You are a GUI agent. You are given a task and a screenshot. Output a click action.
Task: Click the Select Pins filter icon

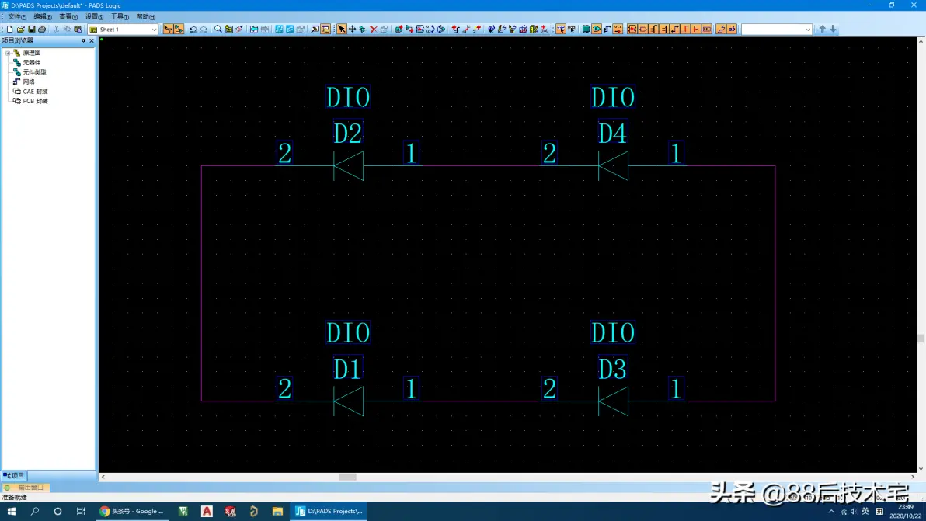pos(618,29)
